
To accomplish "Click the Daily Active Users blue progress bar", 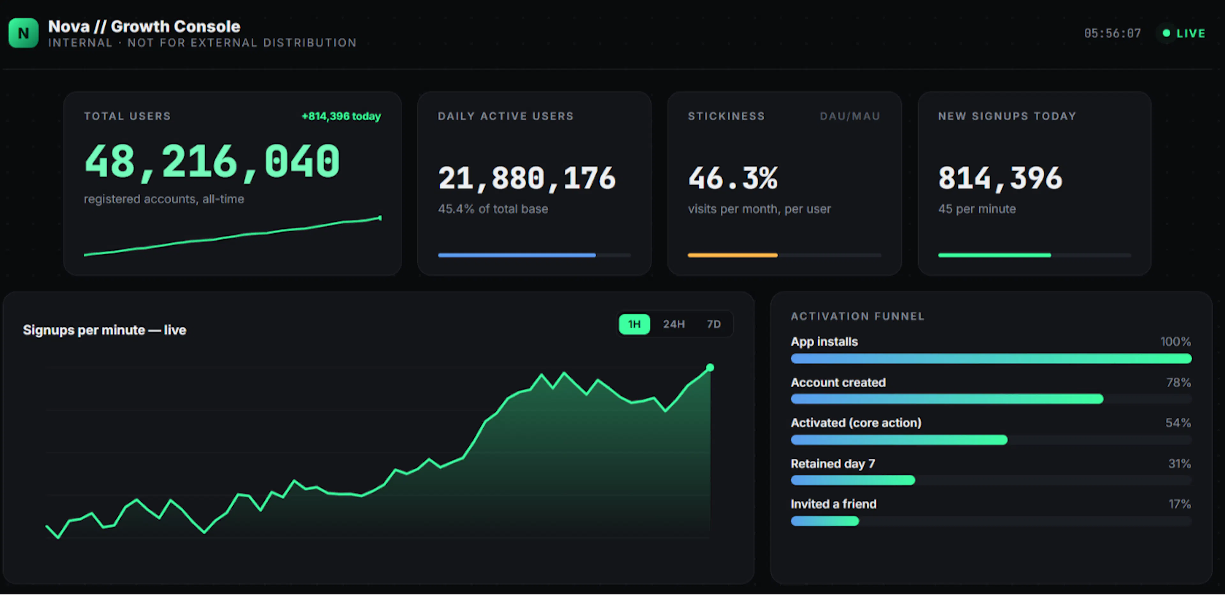I will pyautogui.click(x=534, y=256).
